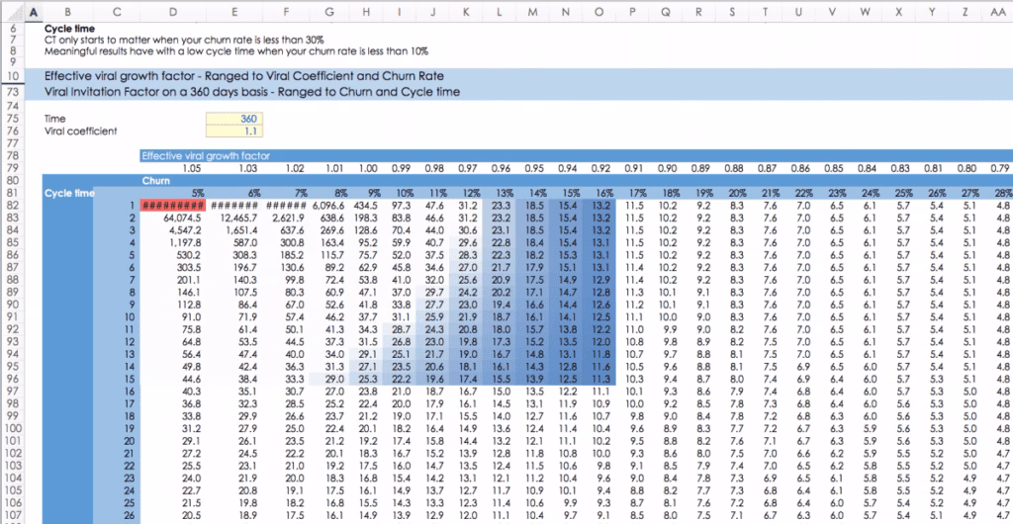Select the 27% churn header cell

964,193
